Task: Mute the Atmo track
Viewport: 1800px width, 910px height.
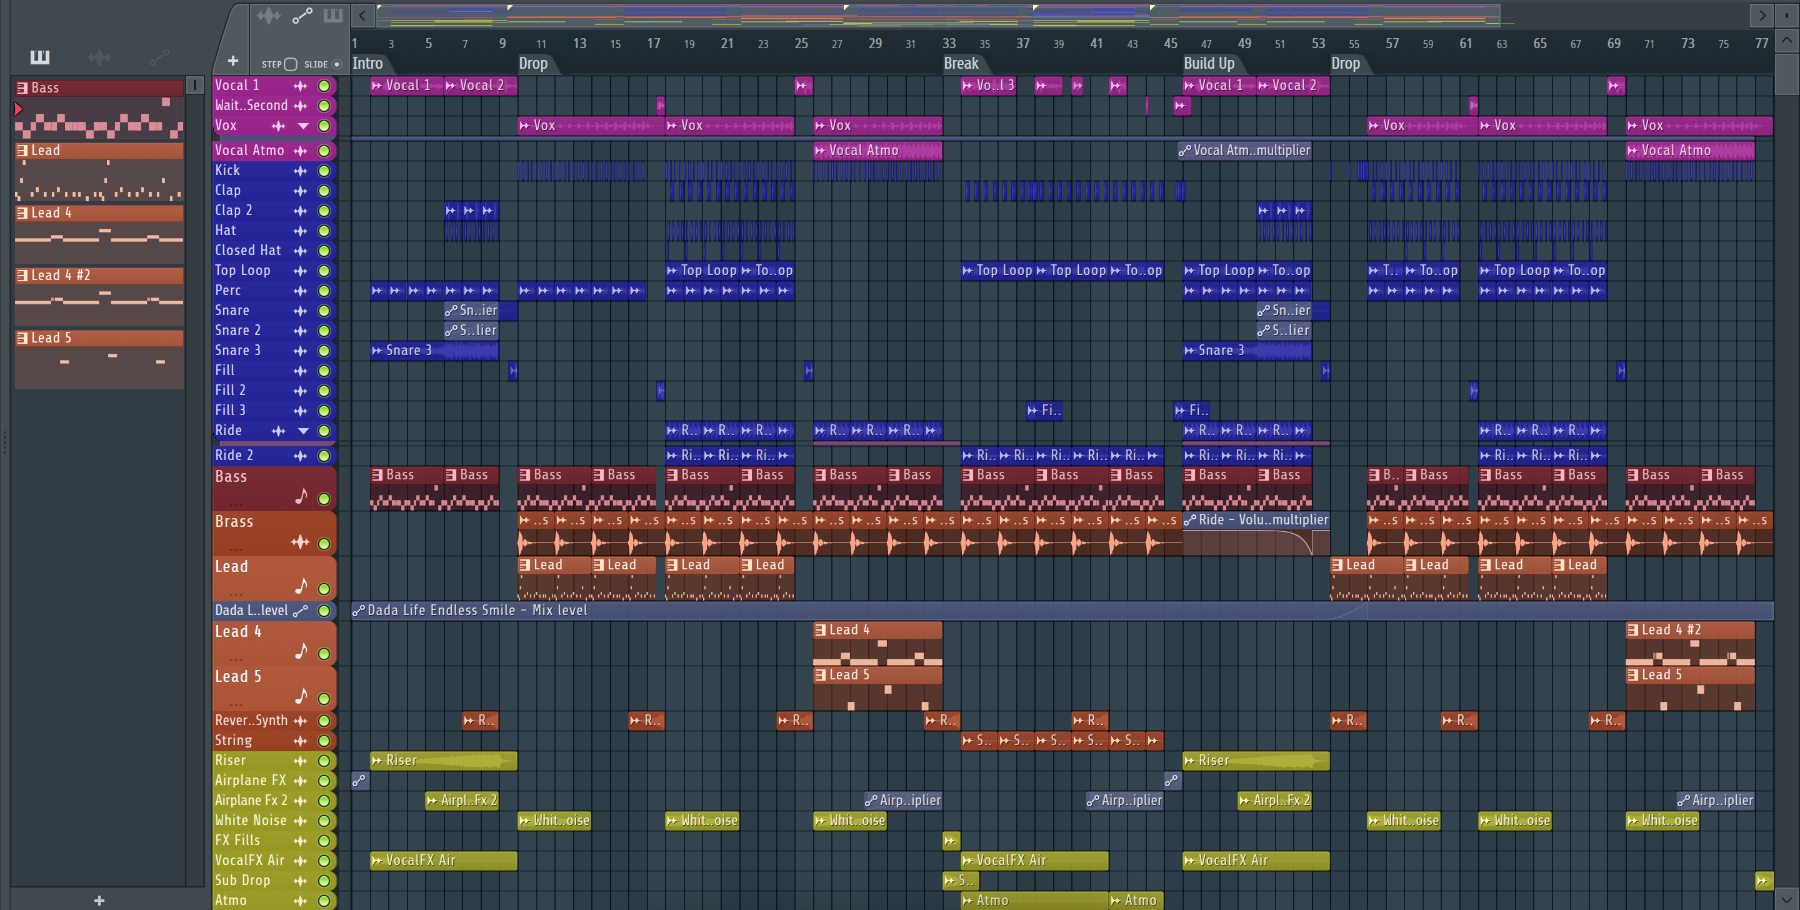Action: click(324, 901)
